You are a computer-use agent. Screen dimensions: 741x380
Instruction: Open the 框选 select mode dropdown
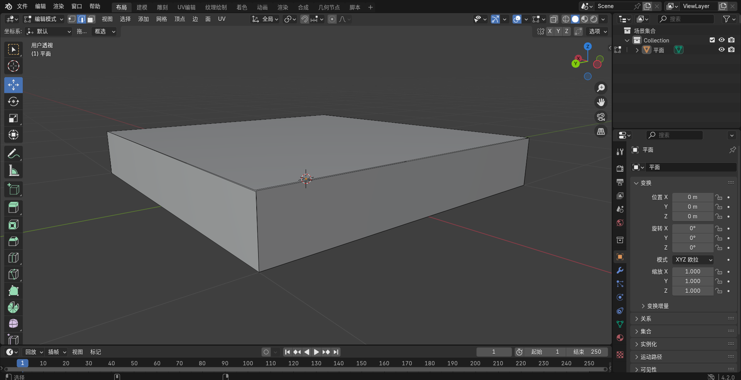[105, 31]
